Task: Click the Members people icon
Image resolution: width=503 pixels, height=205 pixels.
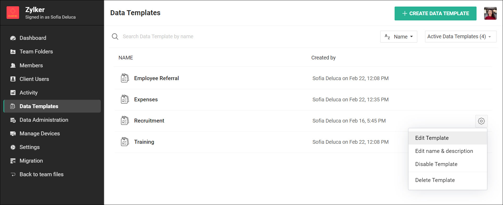Action: pyautogui.click(x=13, y=65)
